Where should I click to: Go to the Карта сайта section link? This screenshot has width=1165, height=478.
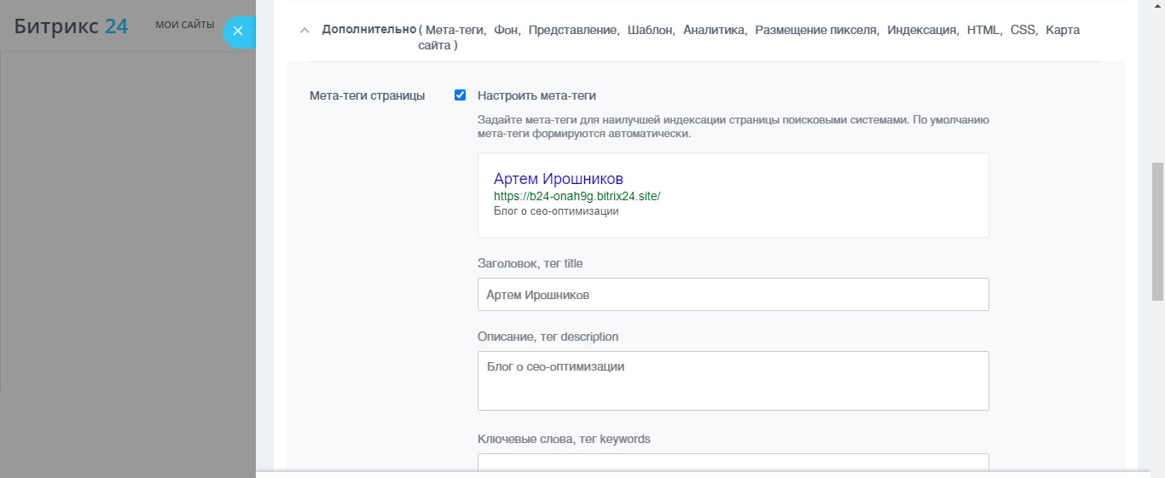click(1063, 30)
